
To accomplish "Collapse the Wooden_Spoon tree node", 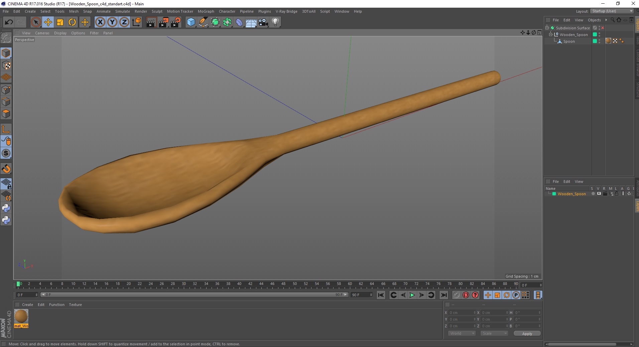I will [551, 34].
